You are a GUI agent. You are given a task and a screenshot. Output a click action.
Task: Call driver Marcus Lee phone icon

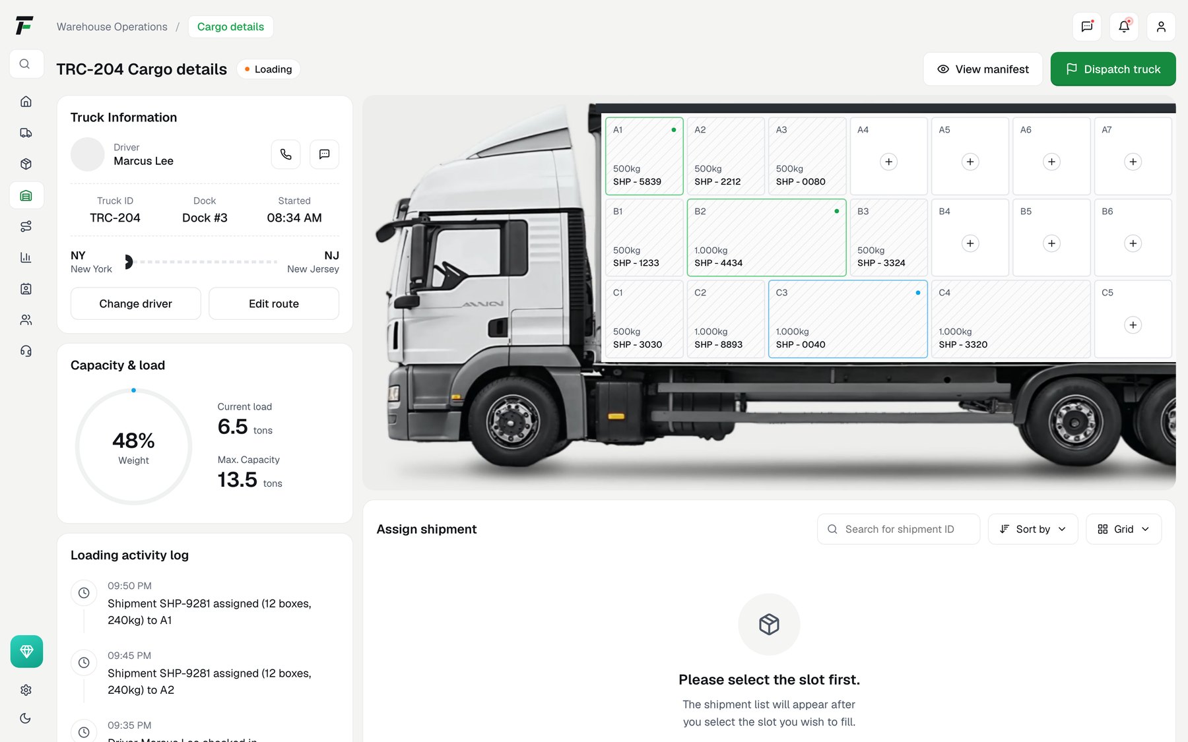click(x=286, y=154)
